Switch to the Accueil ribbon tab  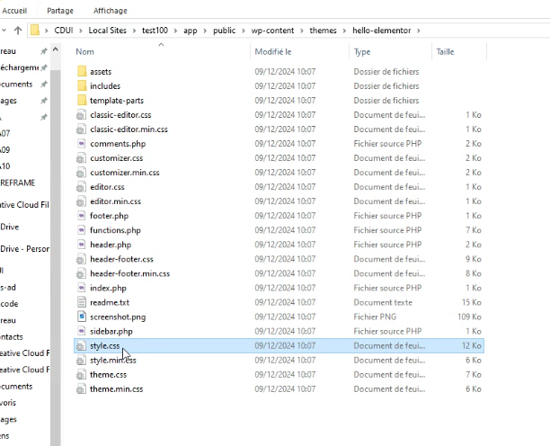[14, 11]
